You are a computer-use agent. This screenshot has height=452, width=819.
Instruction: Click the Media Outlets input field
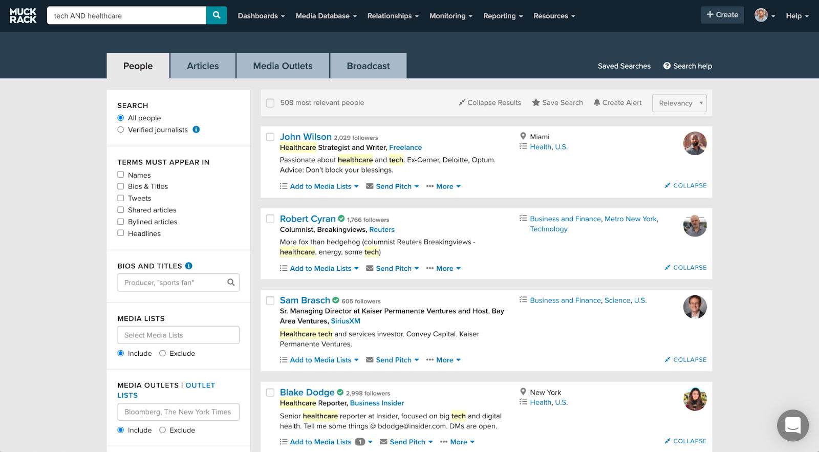tap(178, 412)
